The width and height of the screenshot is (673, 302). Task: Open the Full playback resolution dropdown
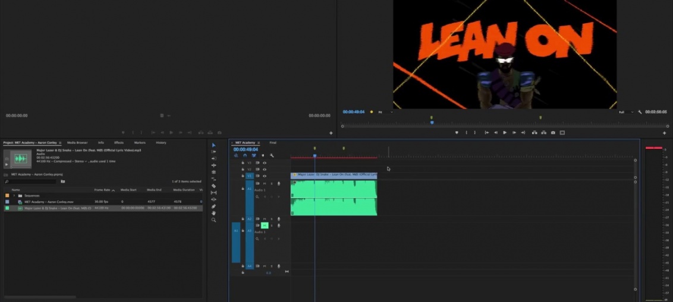coord(626,112)
